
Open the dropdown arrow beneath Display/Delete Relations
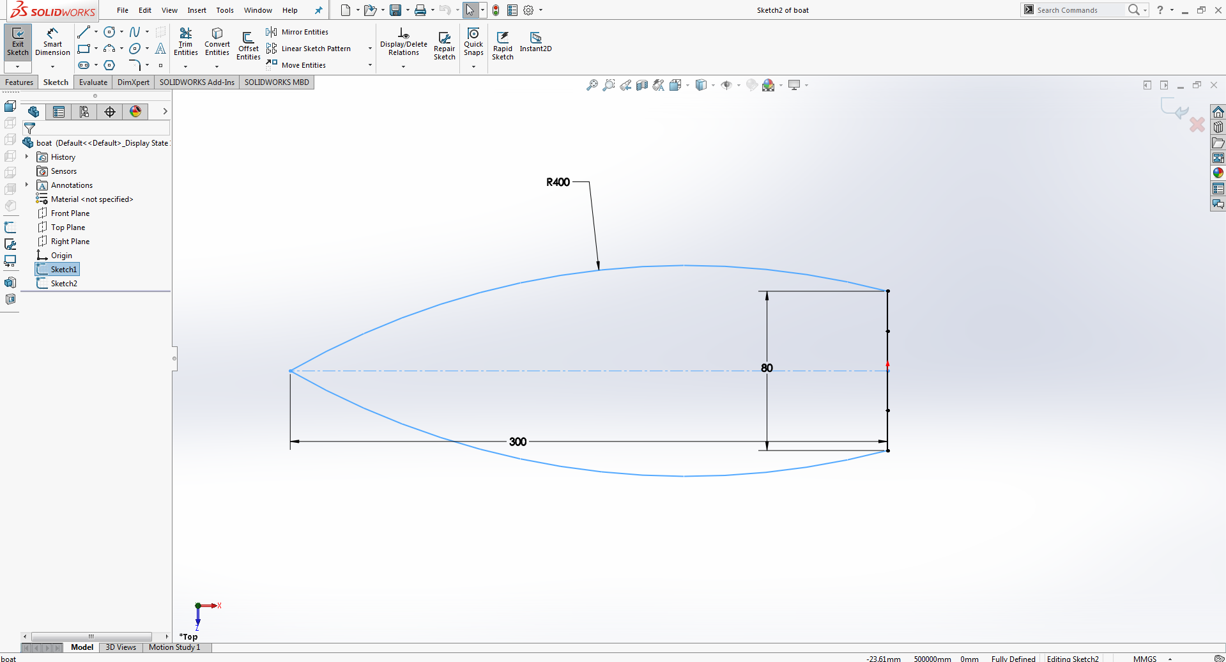(404, 66)
